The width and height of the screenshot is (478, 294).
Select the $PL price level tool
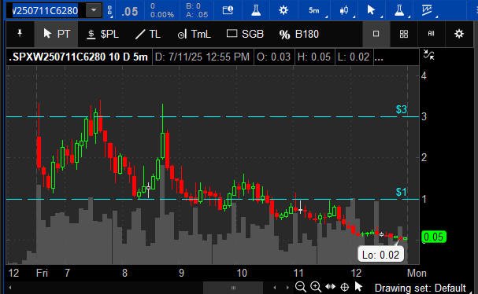pos(102,34)
